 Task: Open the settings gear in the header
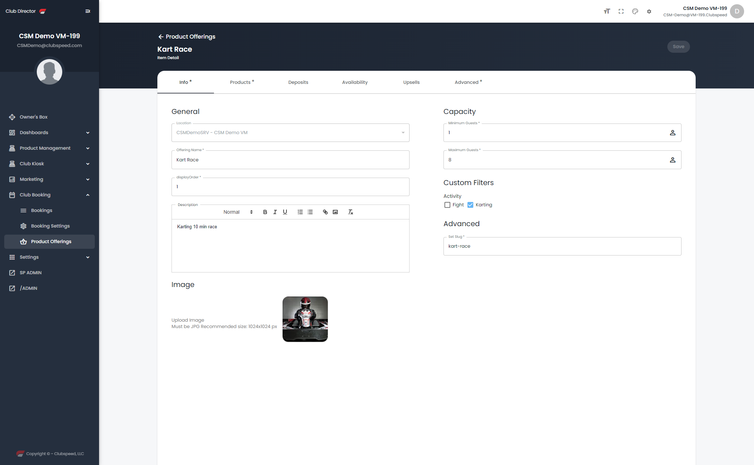point(649,11)
